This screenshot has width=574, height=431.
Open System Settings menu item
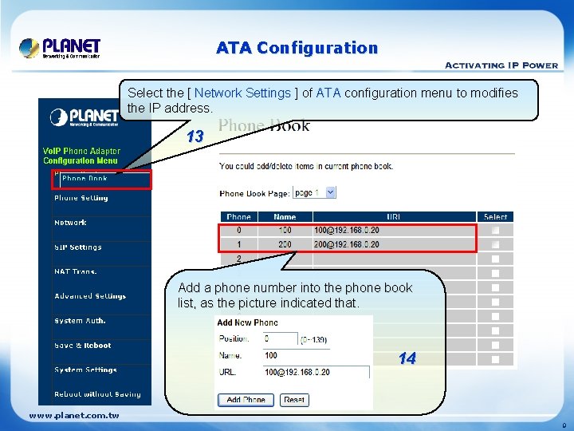(x=85, y=370)
